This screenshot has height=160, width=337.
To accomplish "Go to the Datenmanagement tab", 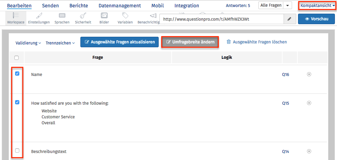I will [120, 6].
